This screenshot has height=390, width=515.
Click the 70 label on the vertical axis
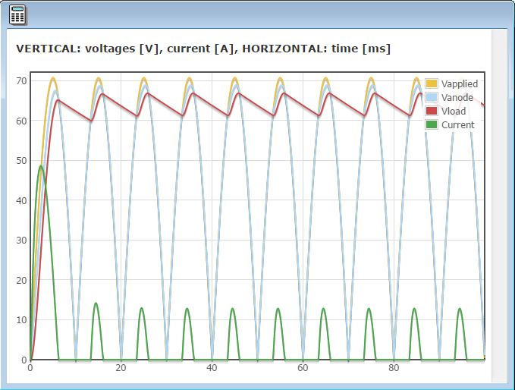[x=21, y=80]
